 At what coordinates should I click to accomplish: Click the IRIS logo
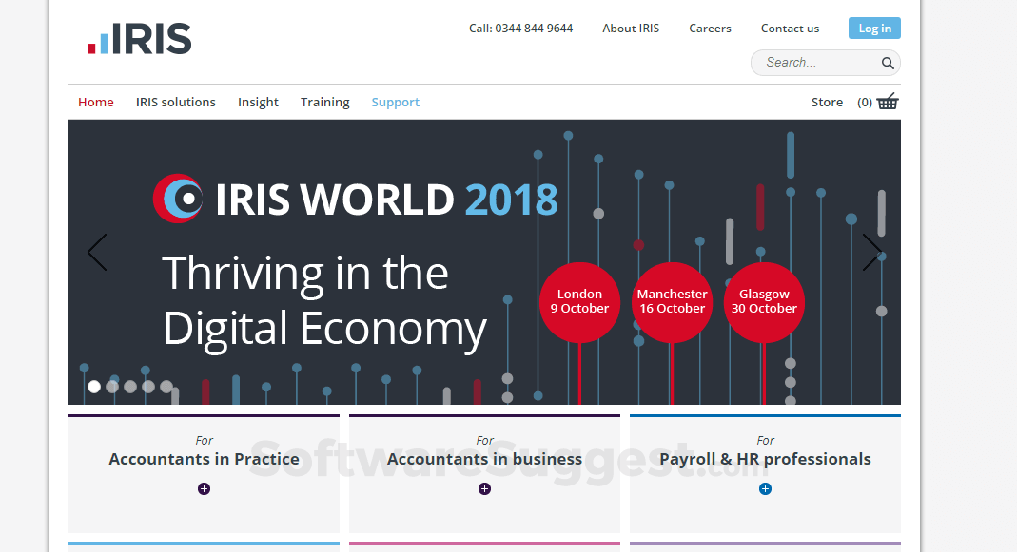tap(138, 40)
